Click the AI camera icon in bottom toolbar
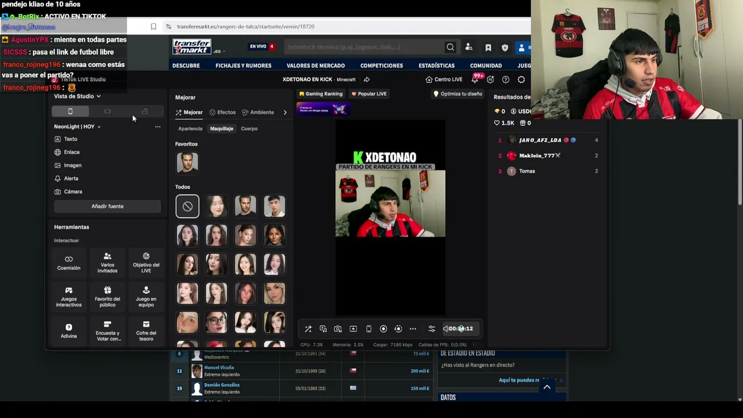 click(x=338, y=329)
